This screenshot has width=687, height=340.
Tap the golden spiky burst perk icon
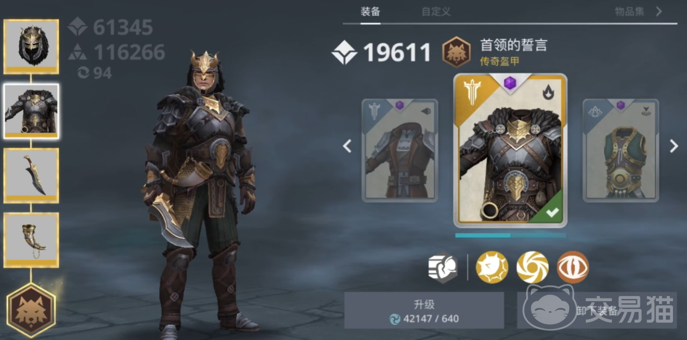[492, 267]
